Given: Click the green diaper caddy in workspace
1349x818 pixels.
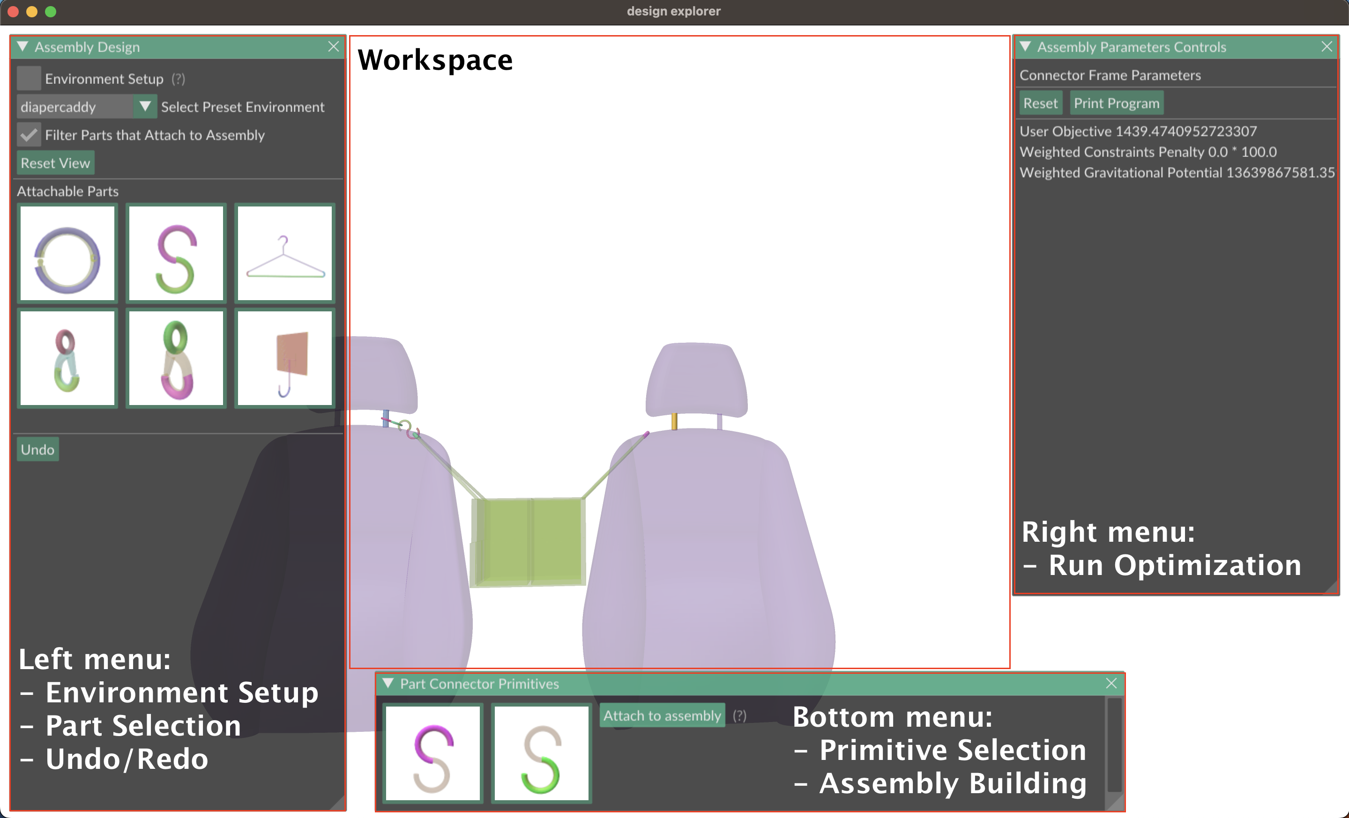Looking at the screenshot, I should point(529,542).
